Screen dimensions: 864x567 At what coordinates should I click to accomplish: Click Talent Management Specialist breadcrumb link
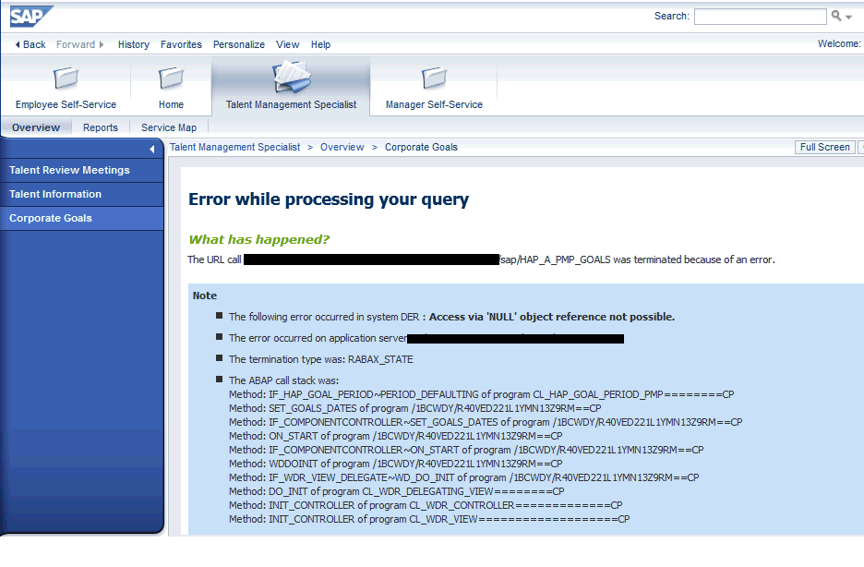tap(234, 147)
